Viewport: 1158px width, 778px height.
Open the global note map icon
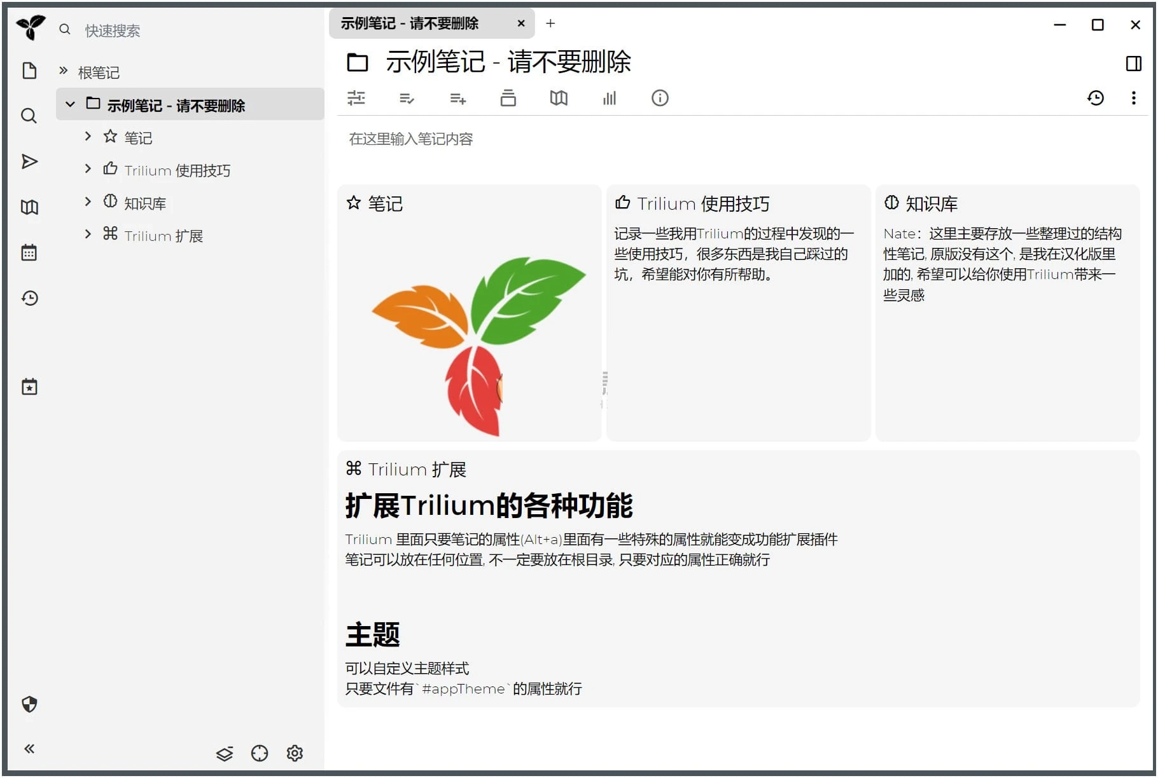coord(29,207)
